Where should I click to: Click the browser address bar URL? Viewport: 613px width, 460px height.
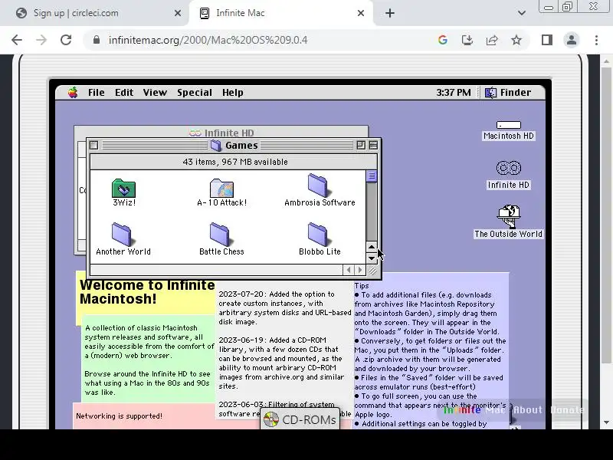pos(208,40)
